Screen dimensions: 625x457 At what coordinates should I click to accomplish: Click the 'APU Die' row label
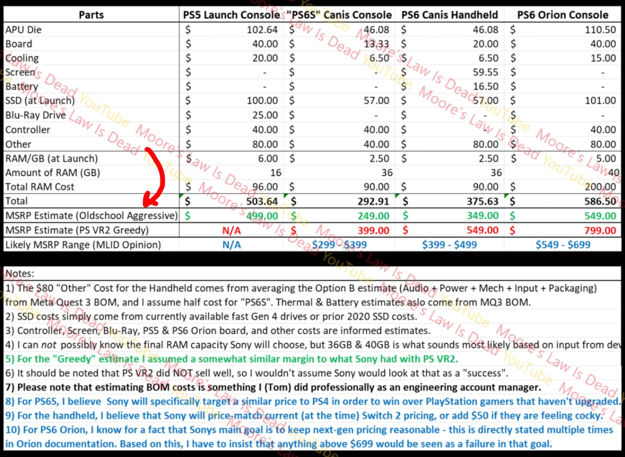[x=23, y=29]
